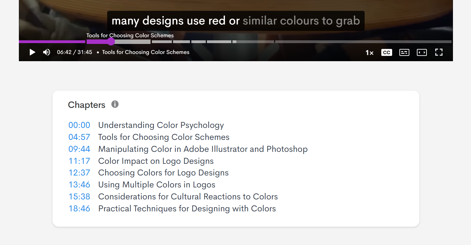This screenshot has height=245, width=471.
Task: Jump to 13:46 chapter timestamp
Action: tap(79, 185)
